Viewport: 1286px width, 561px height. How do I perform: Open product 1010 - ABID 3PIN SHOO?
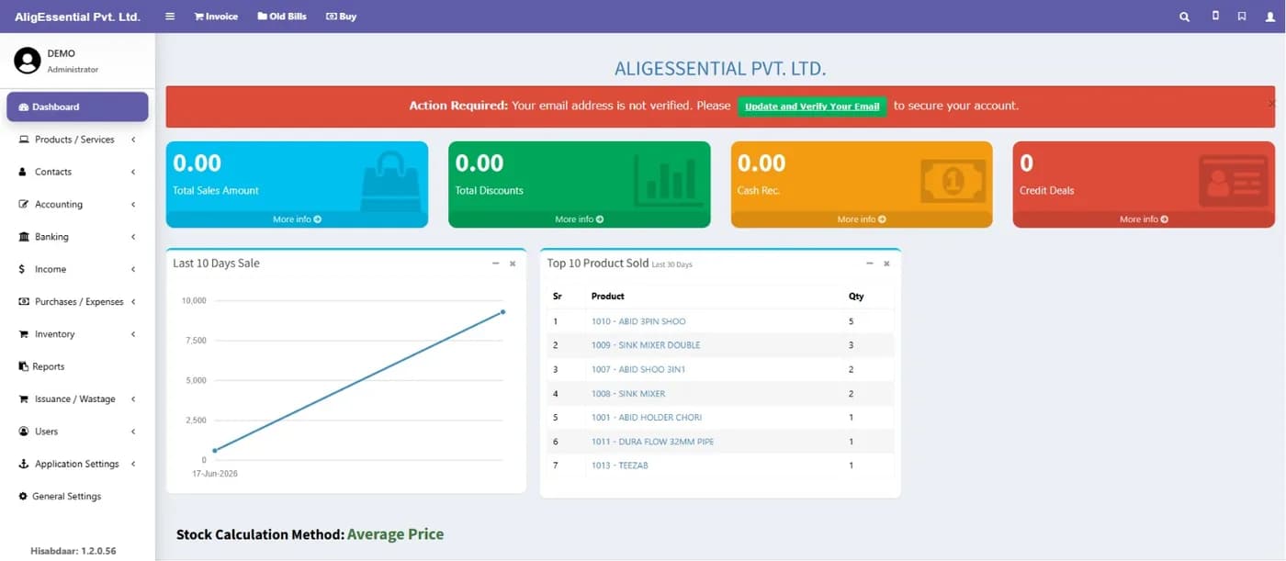[x=638, y=321]
